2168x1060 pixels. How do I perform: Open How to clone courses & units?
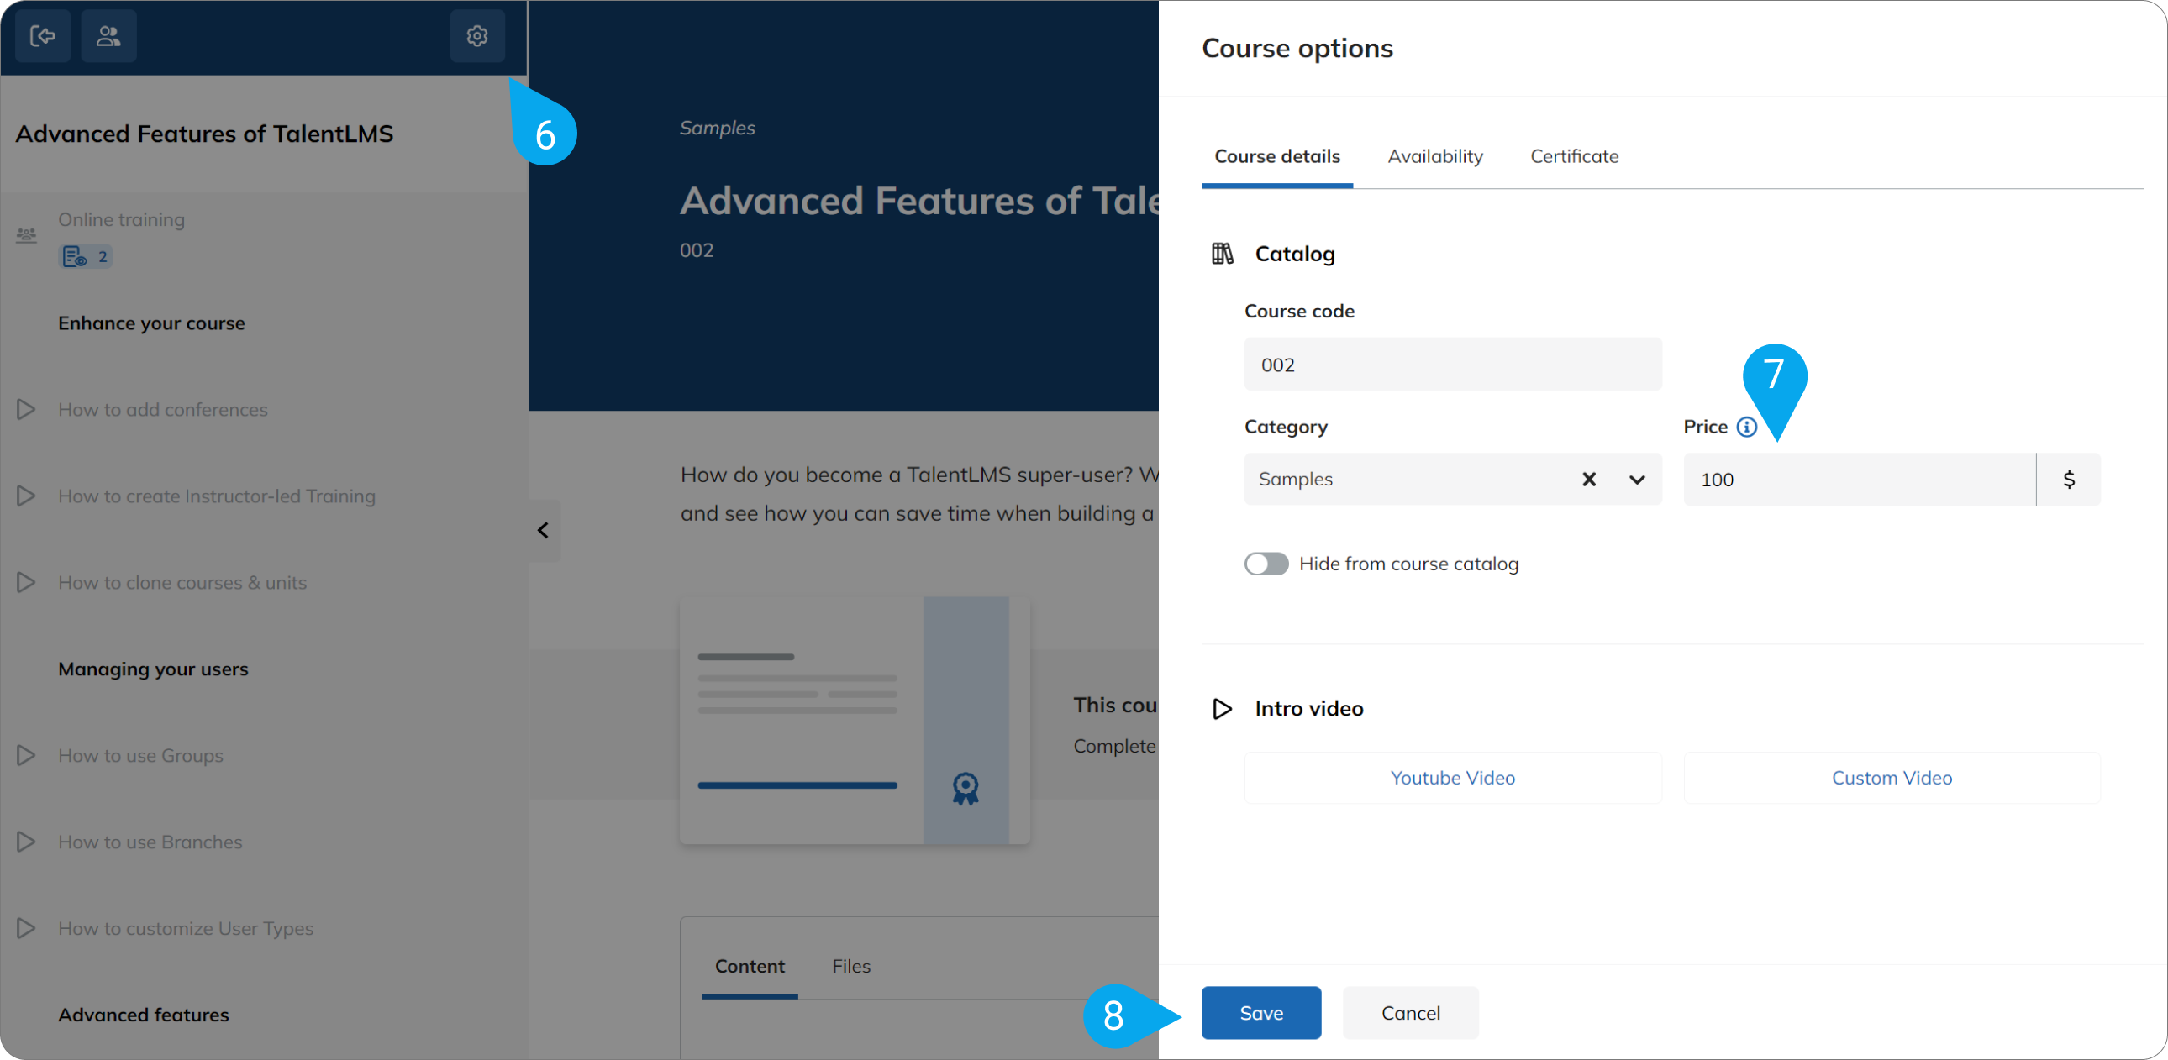[x=182, y=582]
